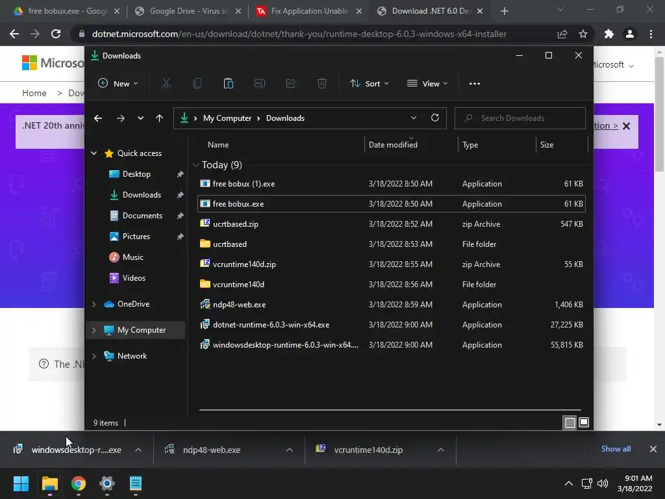
Task: Select Desktop in Quick access
Action: [x=136, y=174]
